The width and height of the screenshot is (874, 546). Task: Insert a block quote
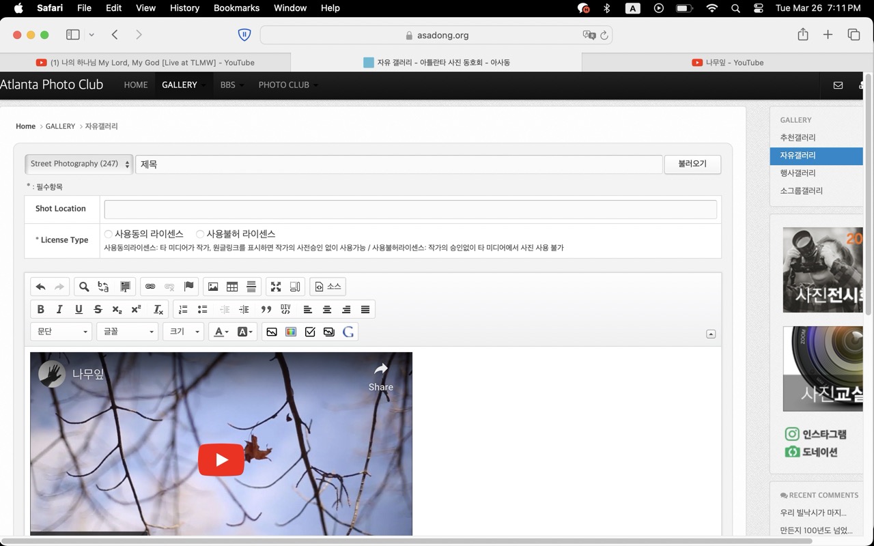266,309
